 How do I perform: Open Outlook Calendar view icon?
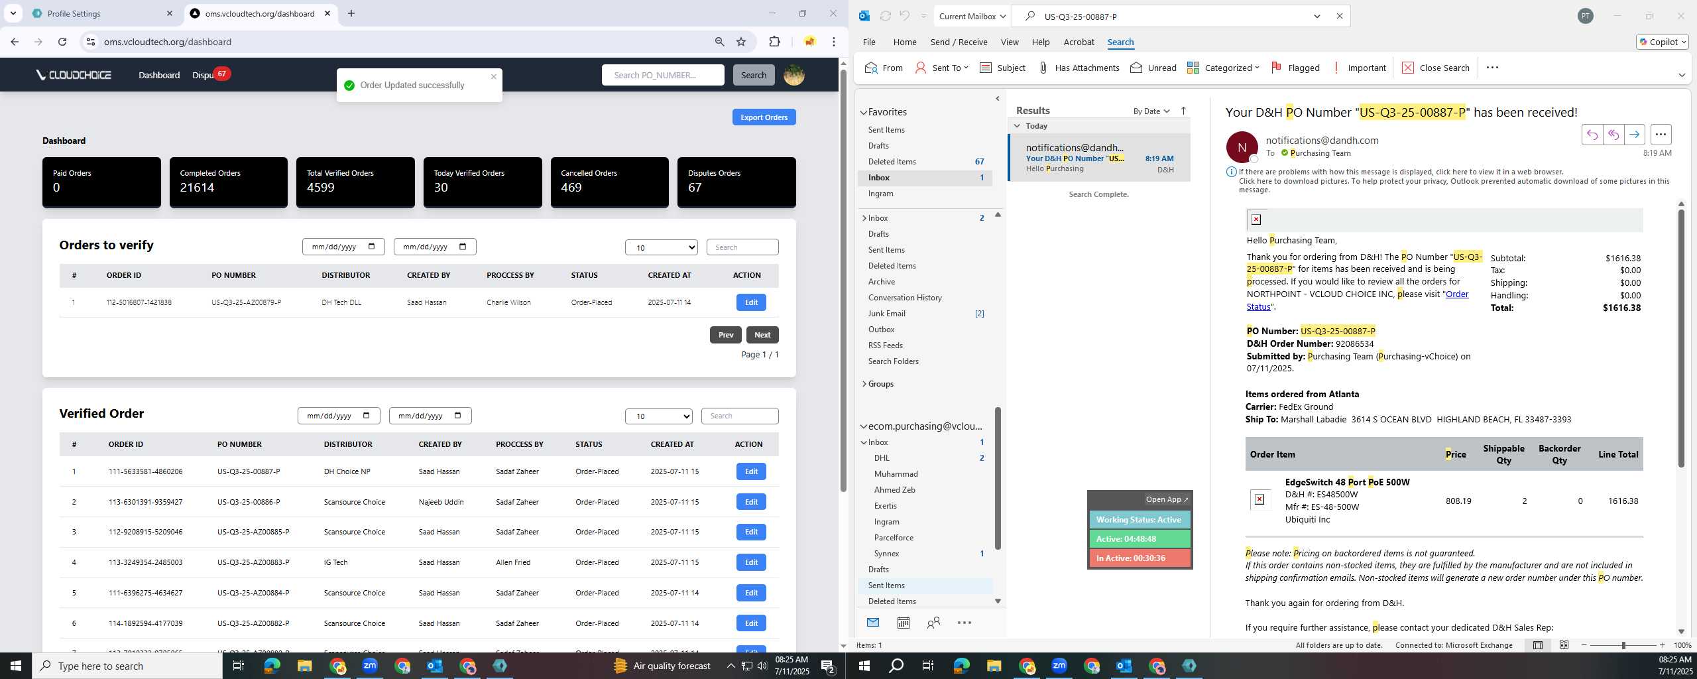coord(903,623)
